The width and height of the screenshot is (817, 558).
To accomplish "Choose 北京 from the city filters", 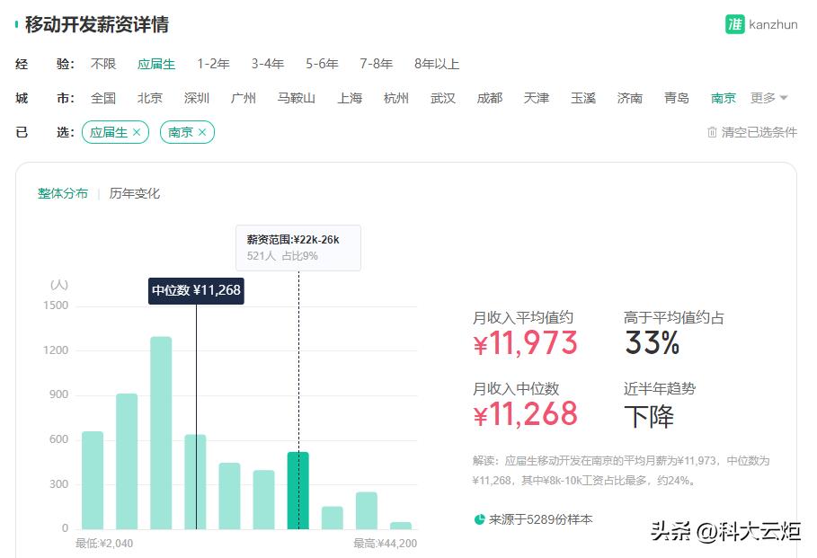I will [x=150, y=98].
